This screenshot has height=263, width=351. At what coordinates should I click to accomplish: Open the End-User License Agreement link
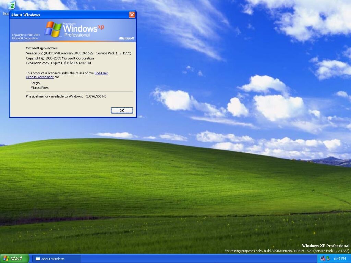[x=101, y=73]
